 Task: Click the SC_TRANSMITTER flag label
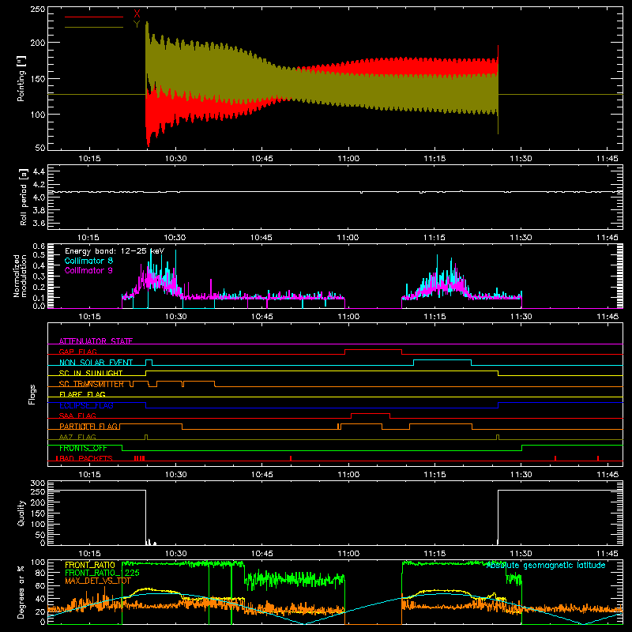92,384
